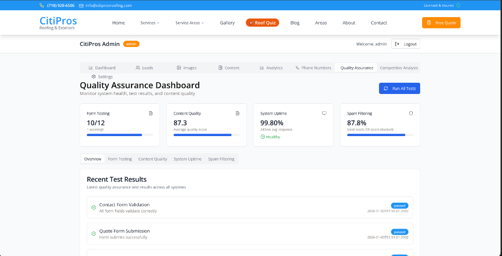This screenshot has height=256, width=502.
Task: Click the Quote Form Submission result row
Action: pos(250,233)
